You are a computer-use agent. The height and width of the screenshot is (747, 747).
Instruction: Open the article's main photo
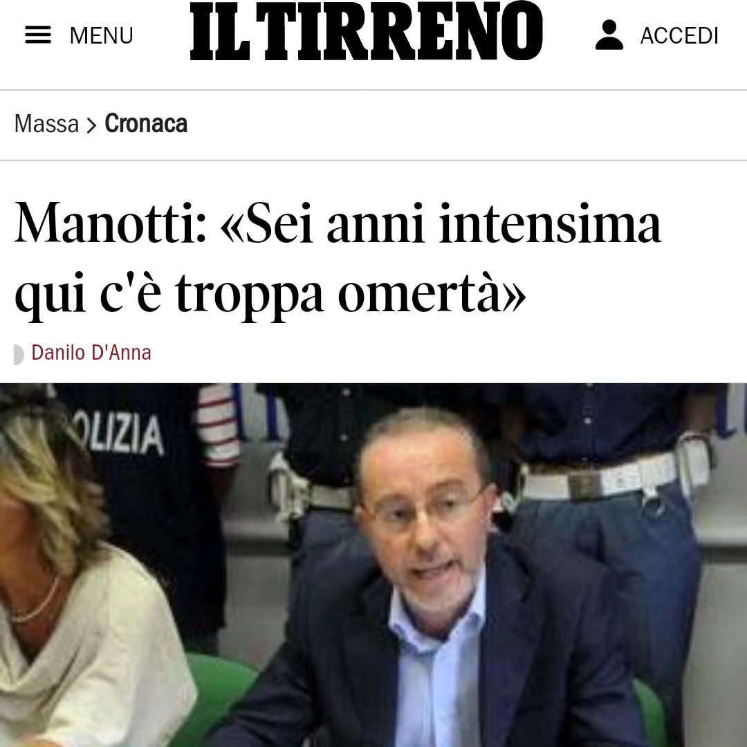tap(373, 565)
